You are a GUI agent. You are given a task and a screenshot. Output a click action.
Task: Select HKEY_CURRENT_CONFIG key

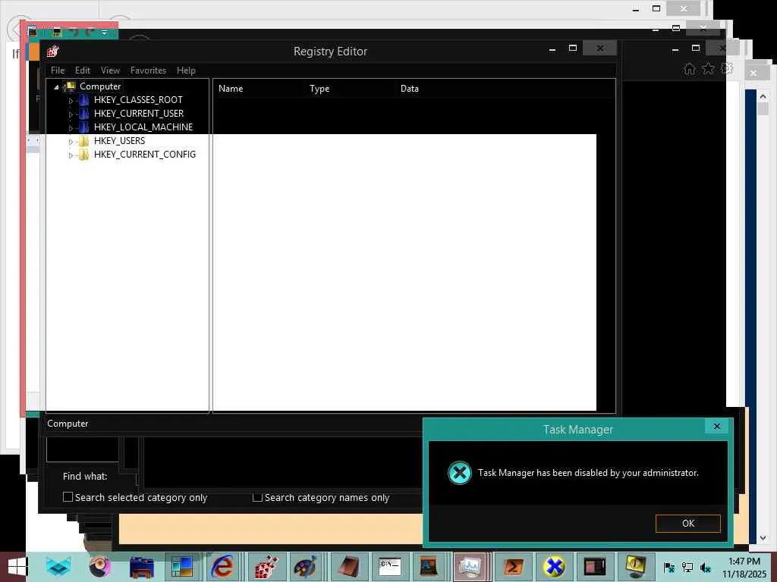pos(145,155)
